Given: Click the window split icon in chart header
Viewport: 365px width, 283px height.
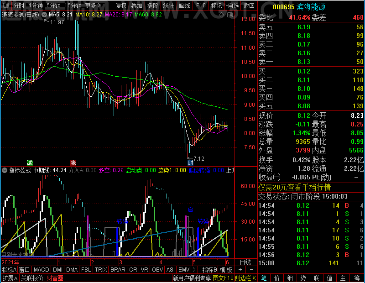Looking at the screenshot, I should (230, 15).
